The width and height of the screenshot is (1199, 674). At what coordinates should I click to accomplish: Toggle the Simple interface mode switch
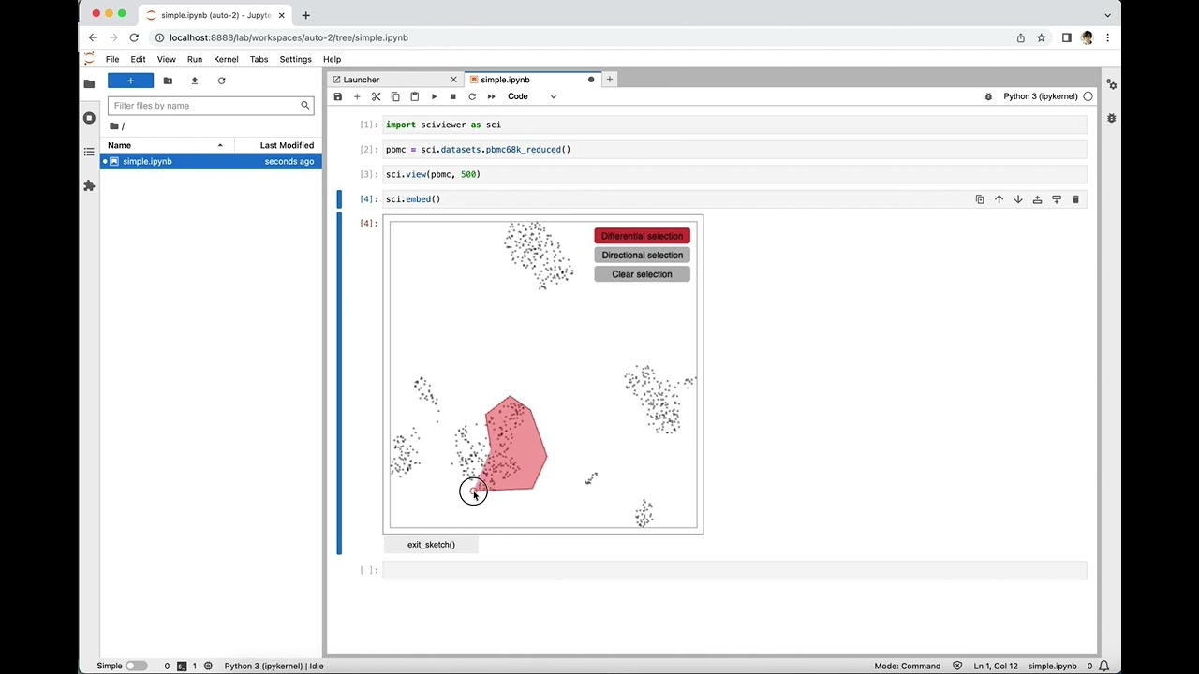[137, 666]
